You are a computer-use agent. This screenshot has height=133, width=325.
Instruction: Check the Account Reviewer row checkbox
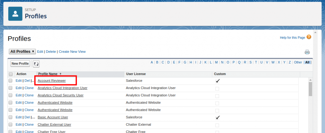pos(11,81)
